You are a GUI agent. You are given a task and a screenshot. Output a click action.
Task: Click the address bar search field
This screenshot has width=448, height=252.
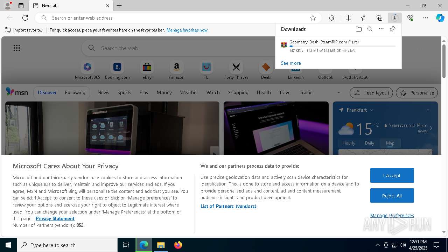tap(178, 18)
